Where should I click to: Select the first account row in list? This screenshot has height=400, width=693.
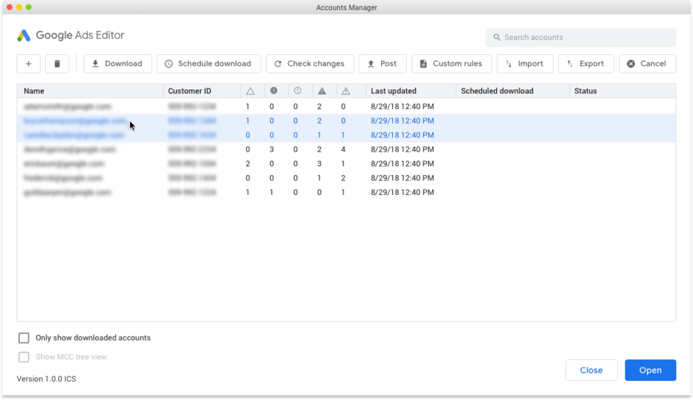point(346,106)
